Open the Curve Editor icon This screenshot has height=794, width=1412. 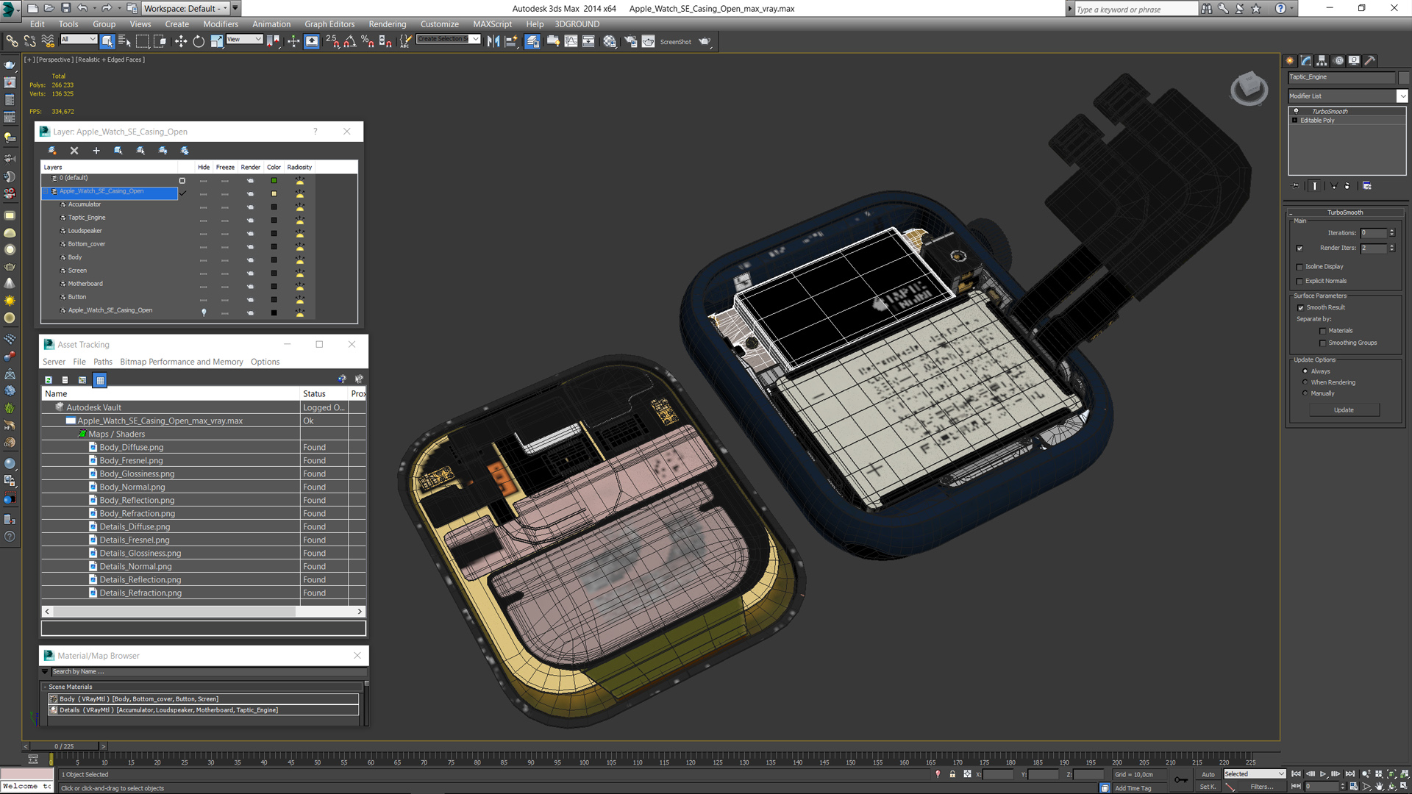(571, 41)
